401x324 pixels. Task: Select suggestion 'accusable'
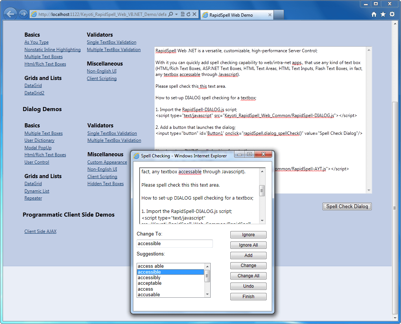click(x=171, y=295)
